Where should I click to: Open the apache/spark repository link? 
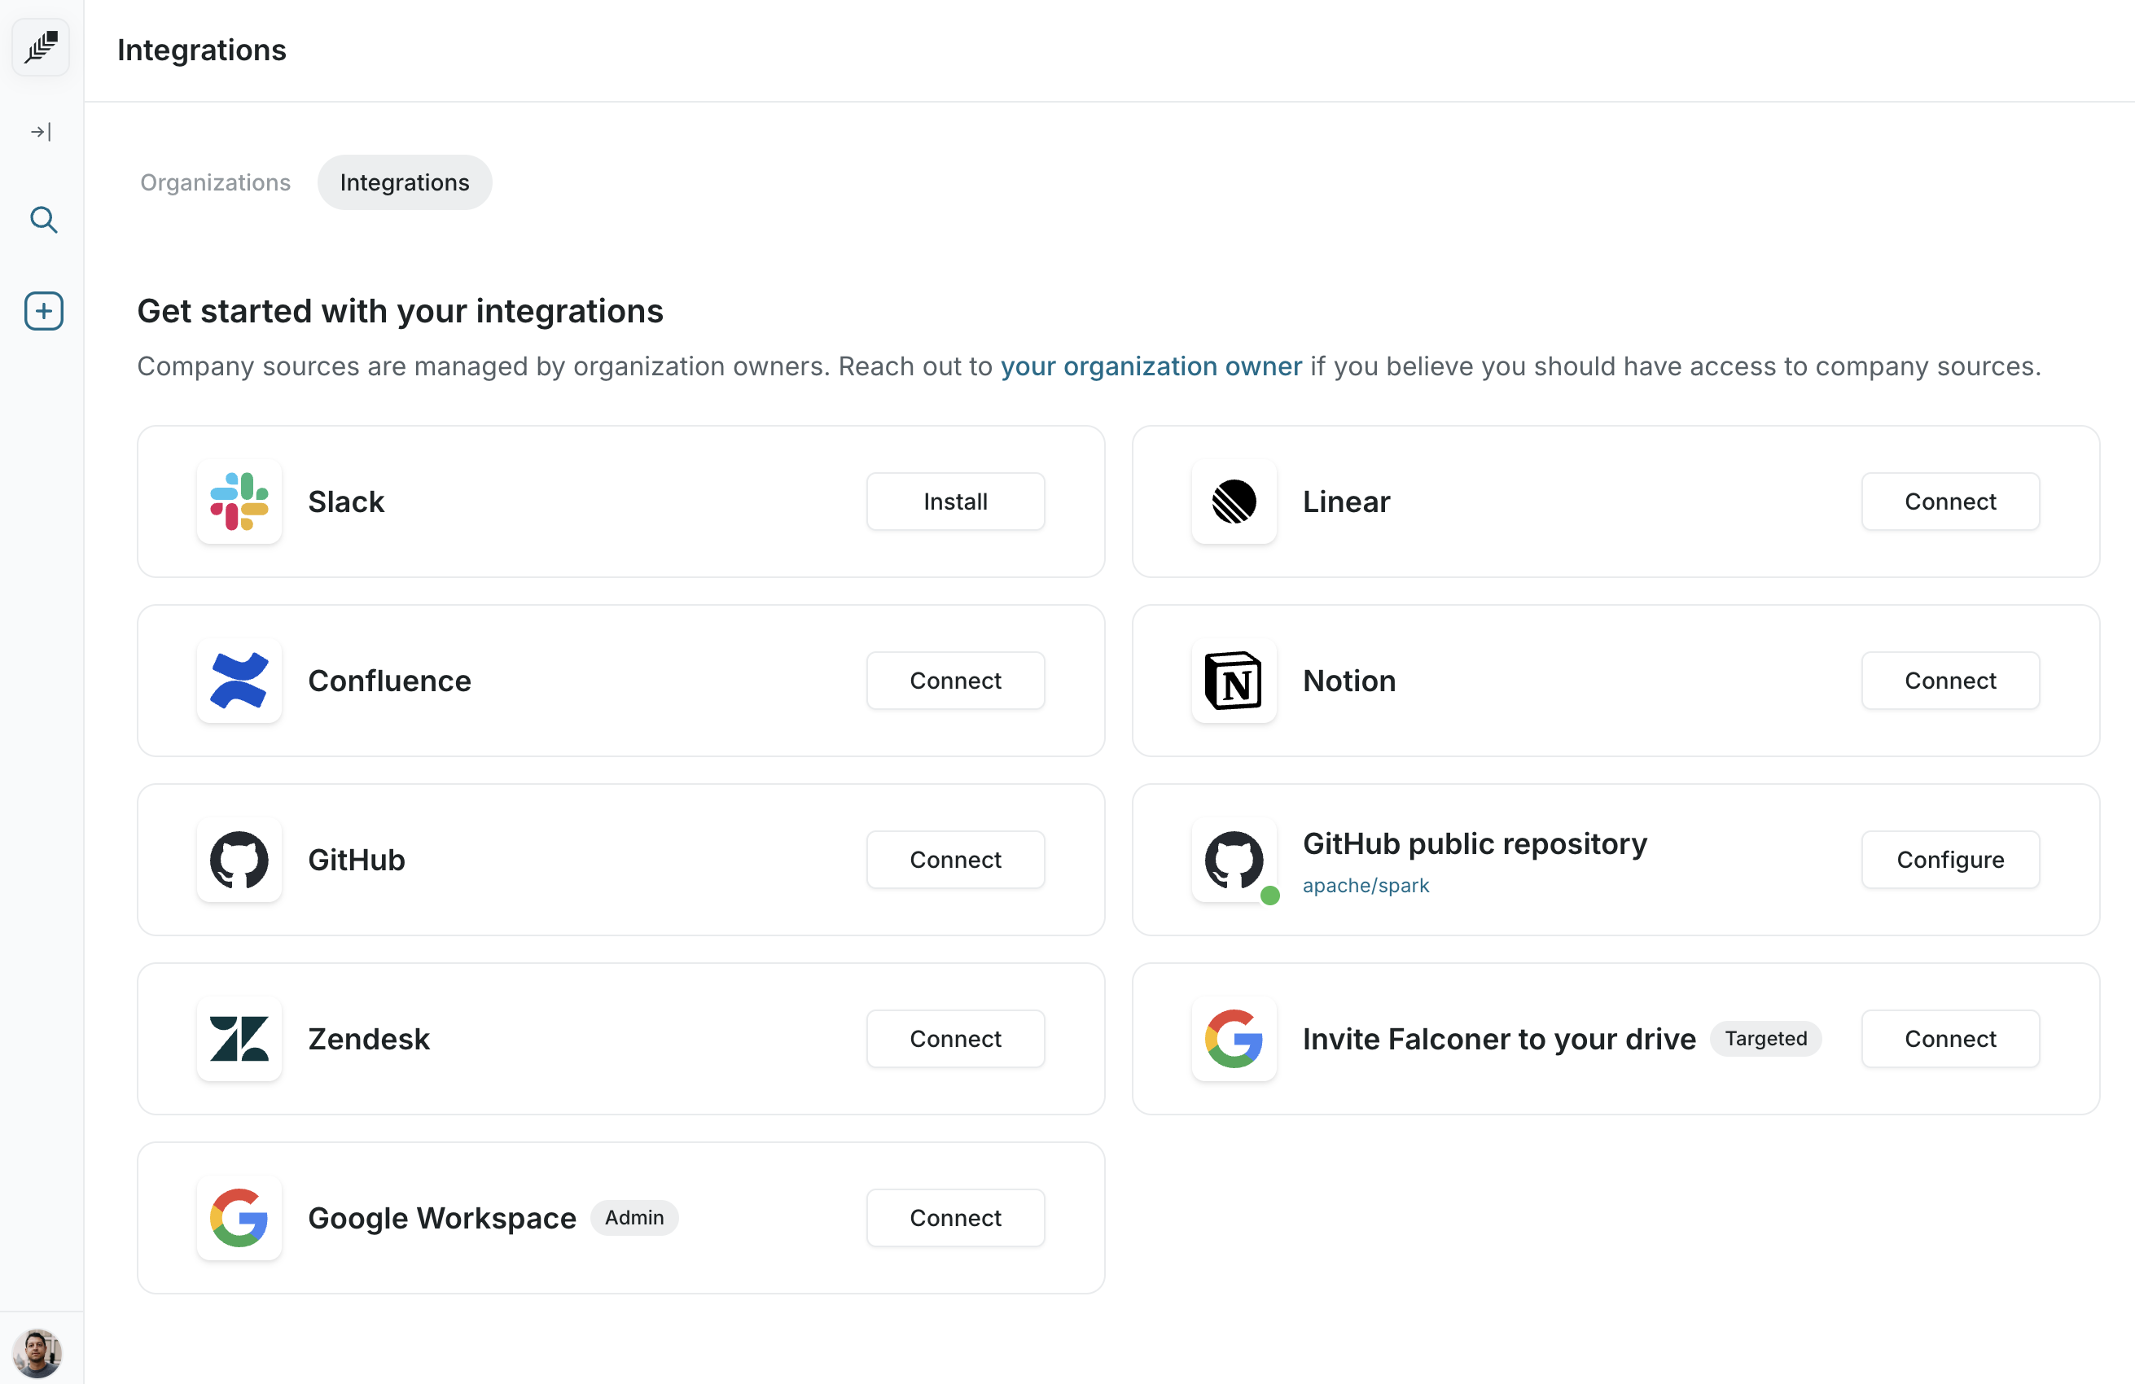tap(1366, 885)
